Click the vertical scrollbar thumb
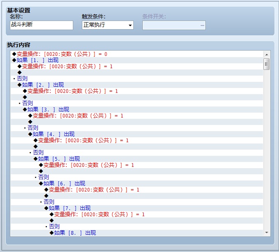 point(266,64)
